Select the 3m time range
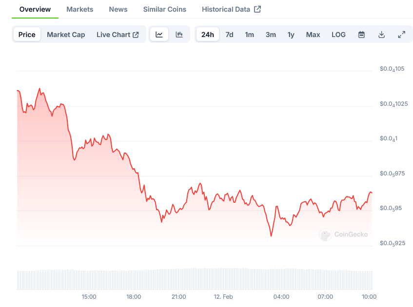Image resolution: width=413 pixels, height=307 pixels. 271,35
